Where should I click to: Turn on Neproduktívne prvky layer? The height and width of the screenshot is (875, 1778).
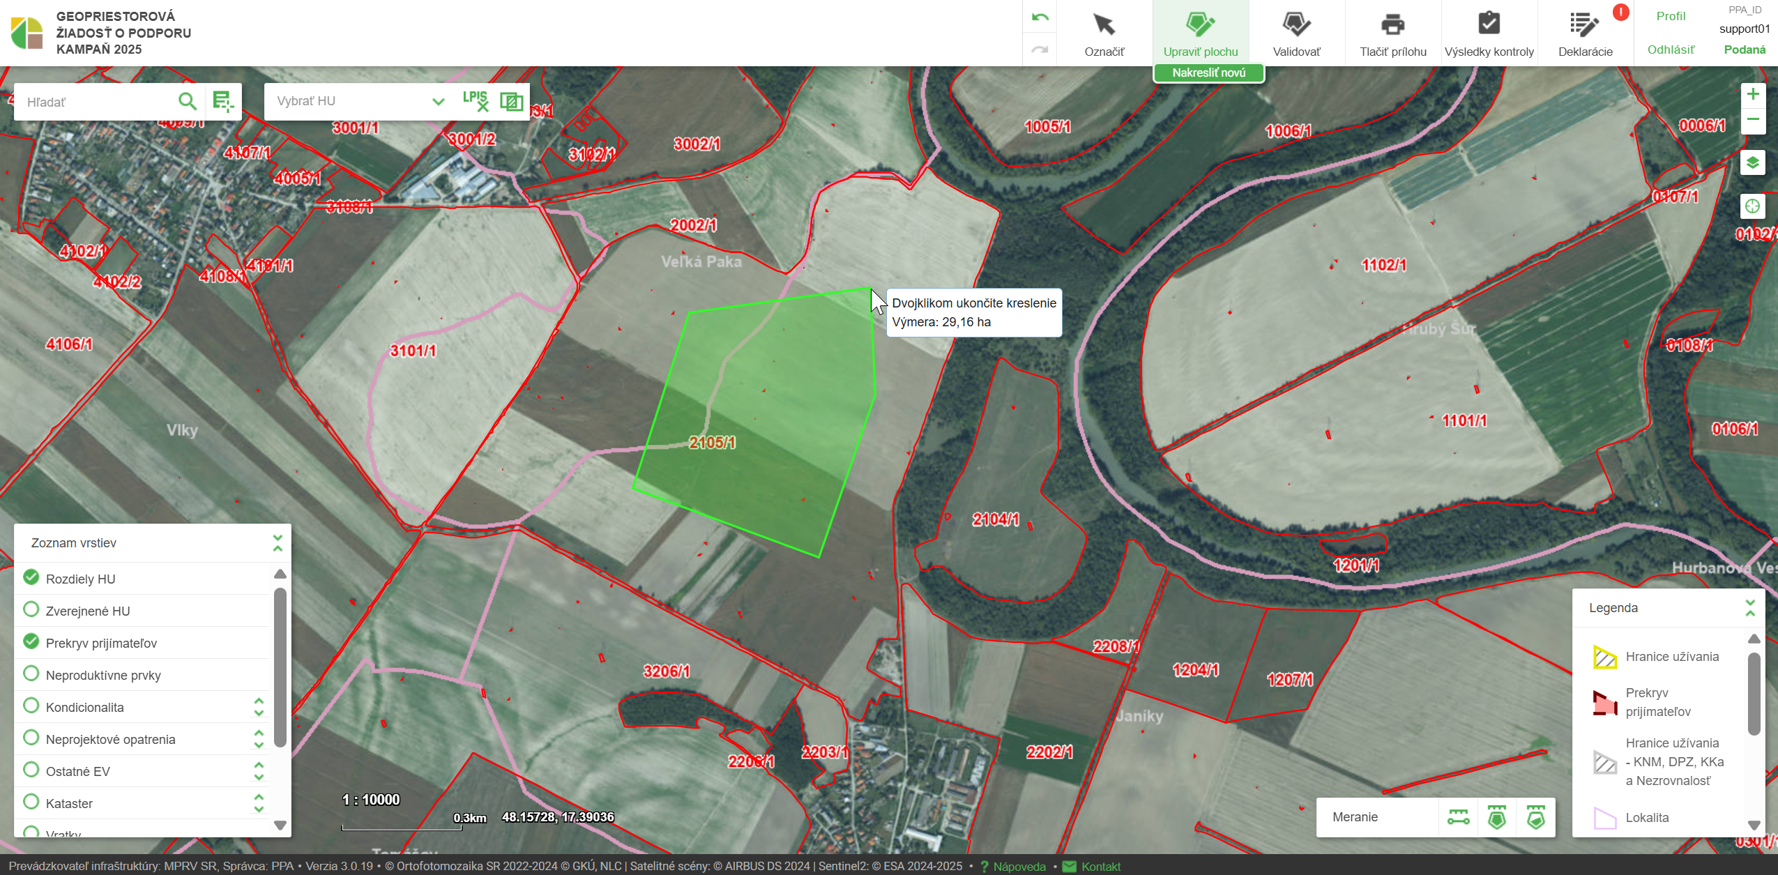pos(31,674)
